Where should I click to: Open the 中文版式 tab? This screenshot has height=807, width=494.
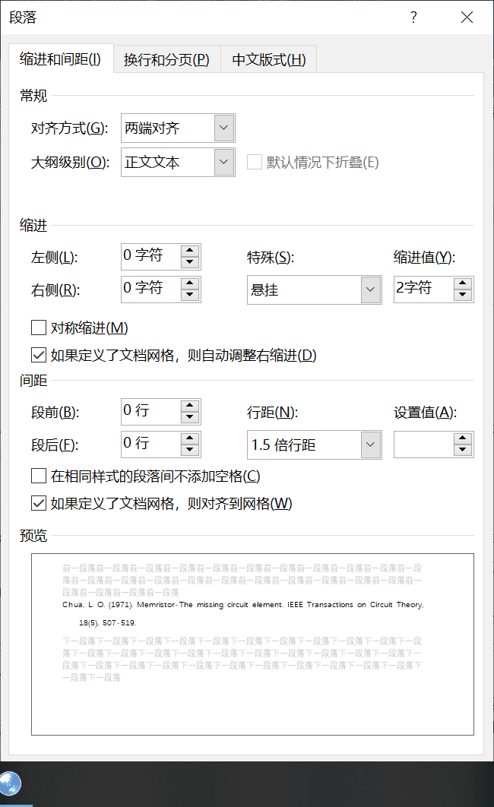[269, 60]
